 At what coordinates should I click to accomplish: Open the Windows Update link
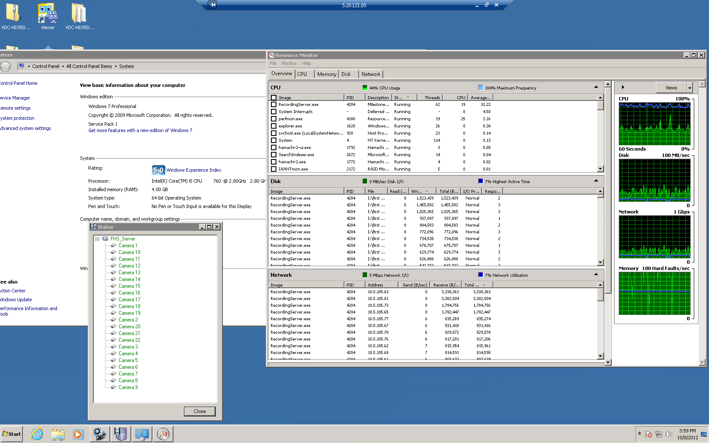pos(16,300)
